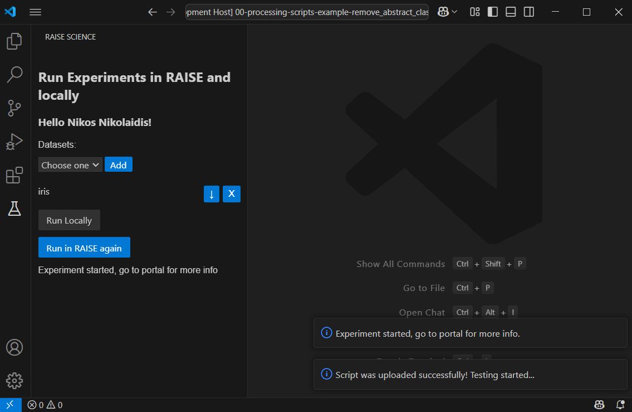Click the command center search box
Screen dimensions: 632x412
[307, 12]
